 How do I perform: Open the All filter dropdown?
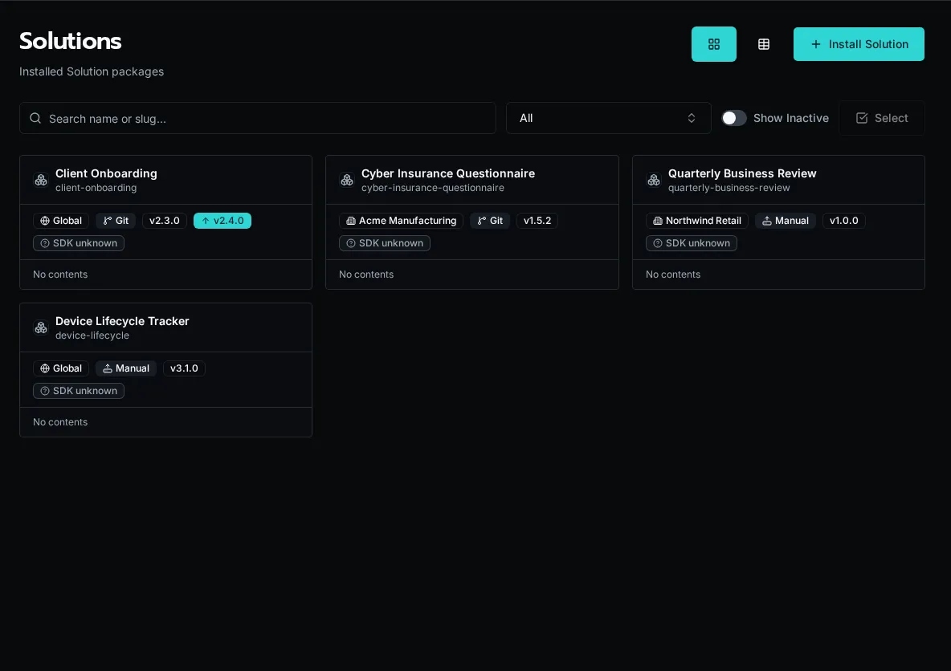pos(608,118)
